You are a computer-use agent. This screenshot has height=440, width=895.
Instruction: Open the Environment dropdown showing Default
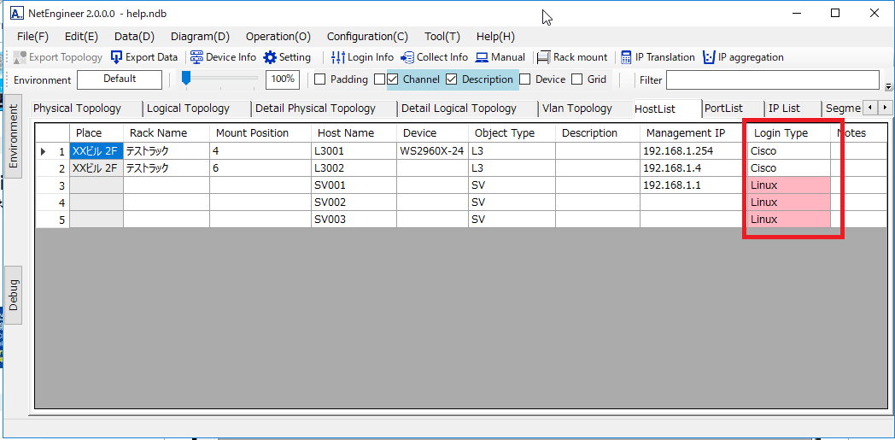point(120,79)
